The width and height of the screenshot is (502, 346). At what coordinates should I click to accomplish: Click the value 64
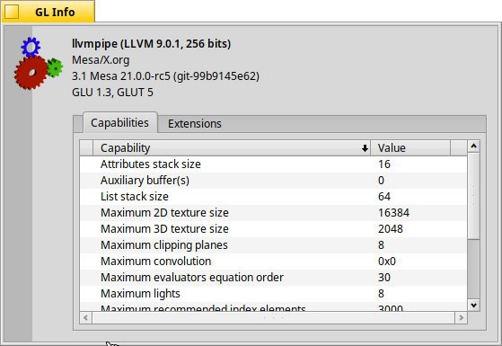(384, 197)
